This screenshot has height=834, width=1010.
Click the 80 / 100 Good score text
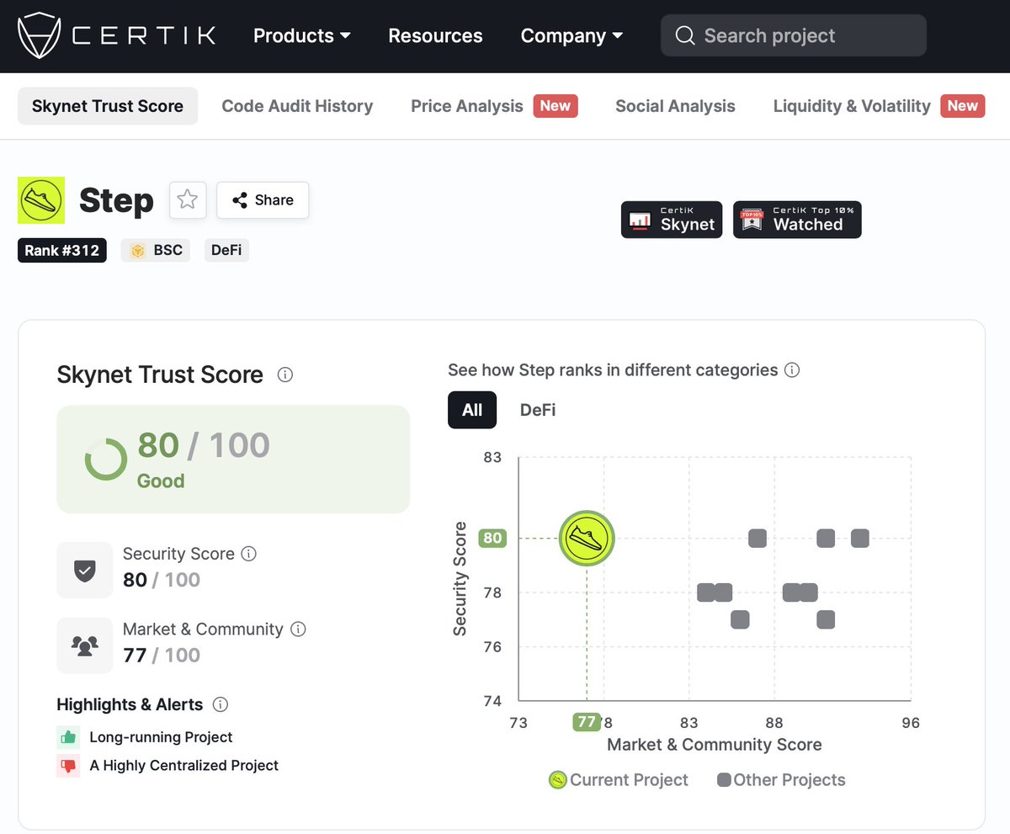click(203, 459)
